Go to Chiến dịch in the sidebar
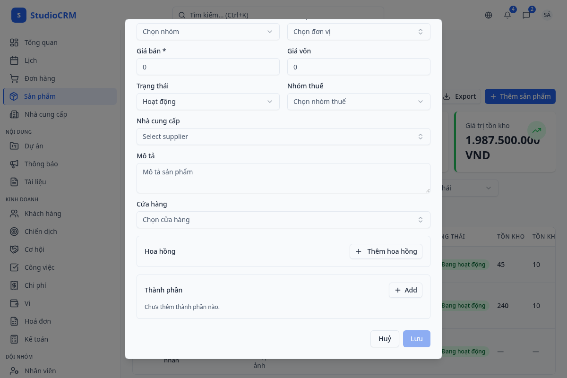Screen dimensions: 567x378 41,232
